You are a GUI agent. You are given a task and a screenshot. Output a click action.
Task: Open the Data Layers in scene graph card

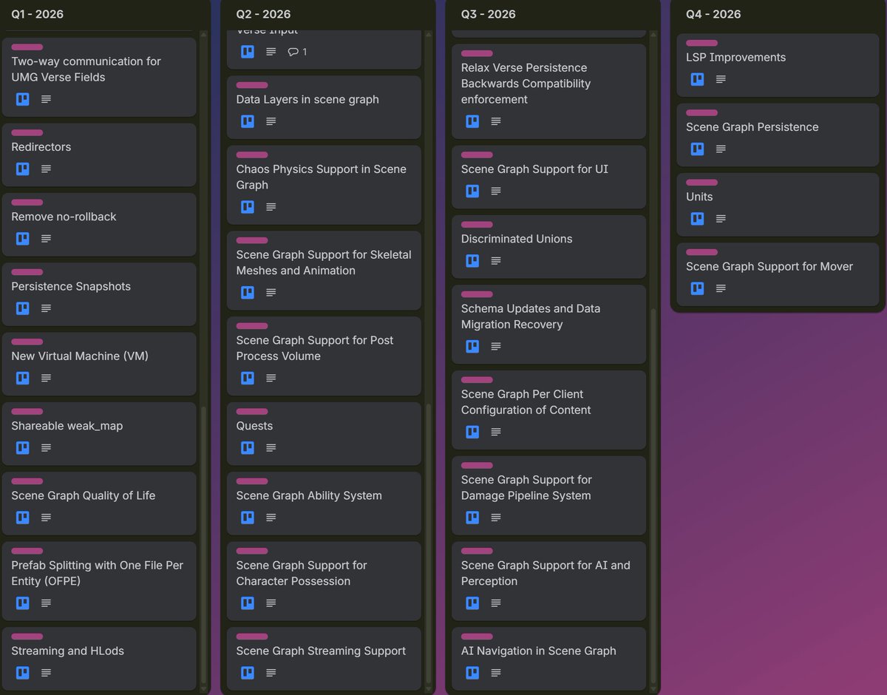click(x=324, y=107)
